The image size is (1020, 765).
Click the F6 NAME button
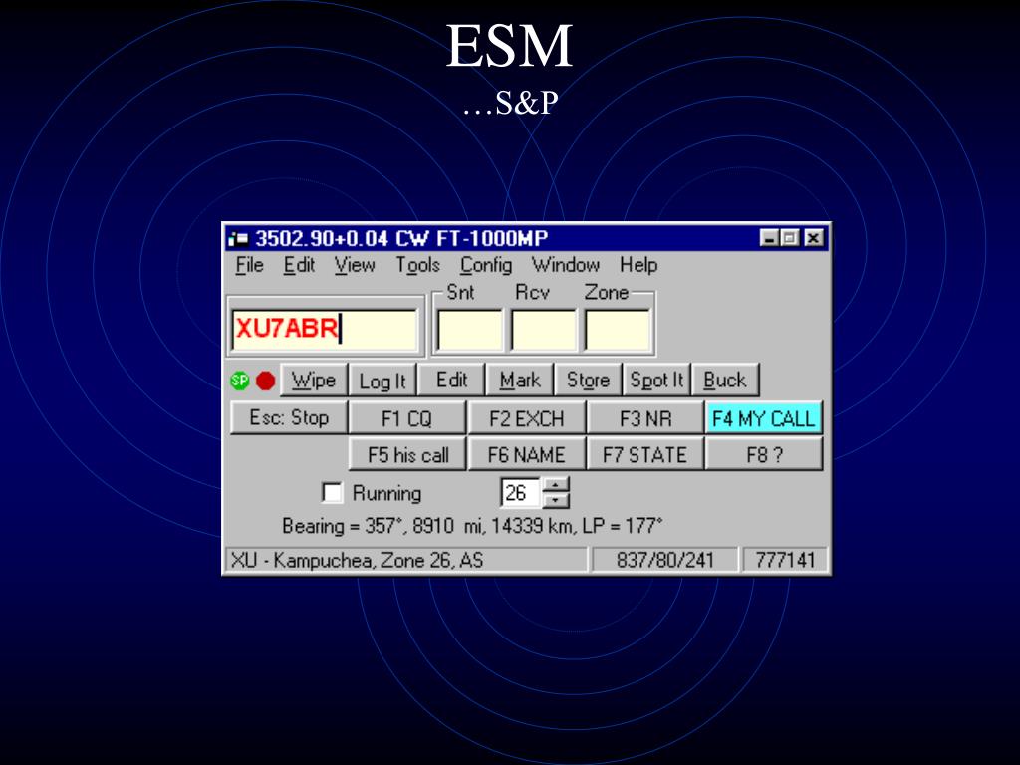(526, 454)
